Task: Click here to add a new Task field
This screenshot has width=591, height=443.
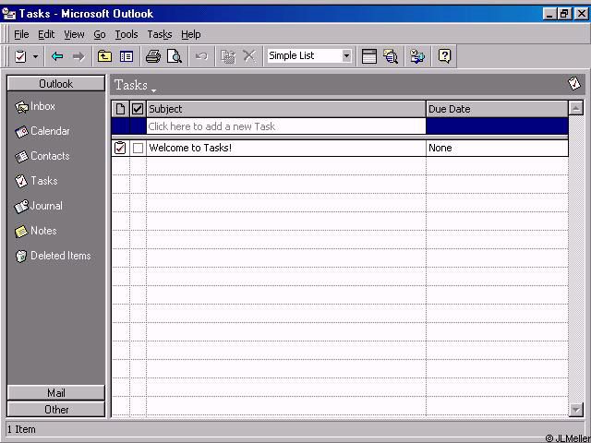Action: [286, 126]
